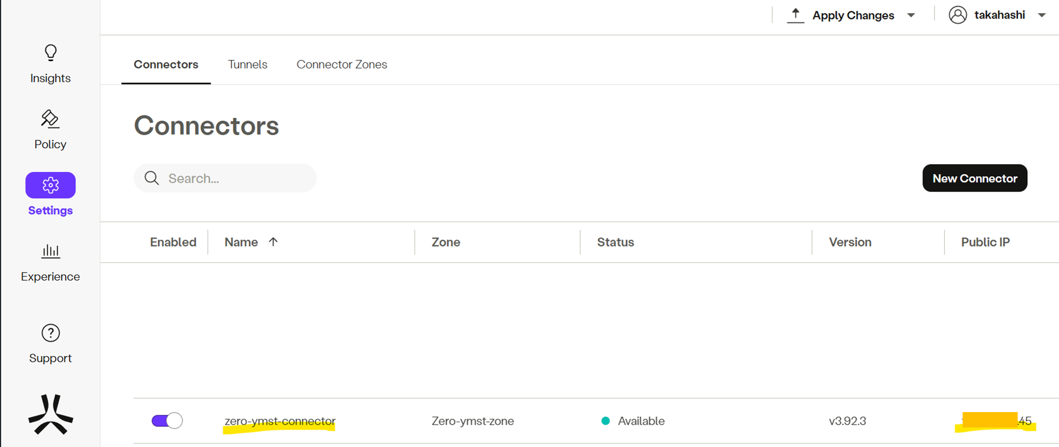Viewport: 1059px width, 447px height.
Task: Open the Support question mark icon
Action: [50, 333]
